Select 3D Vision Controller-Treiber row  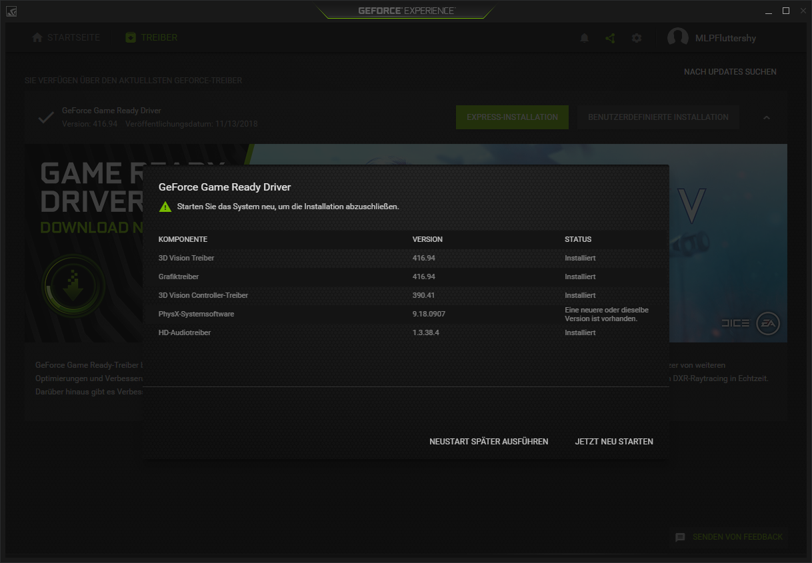(406, 295)
